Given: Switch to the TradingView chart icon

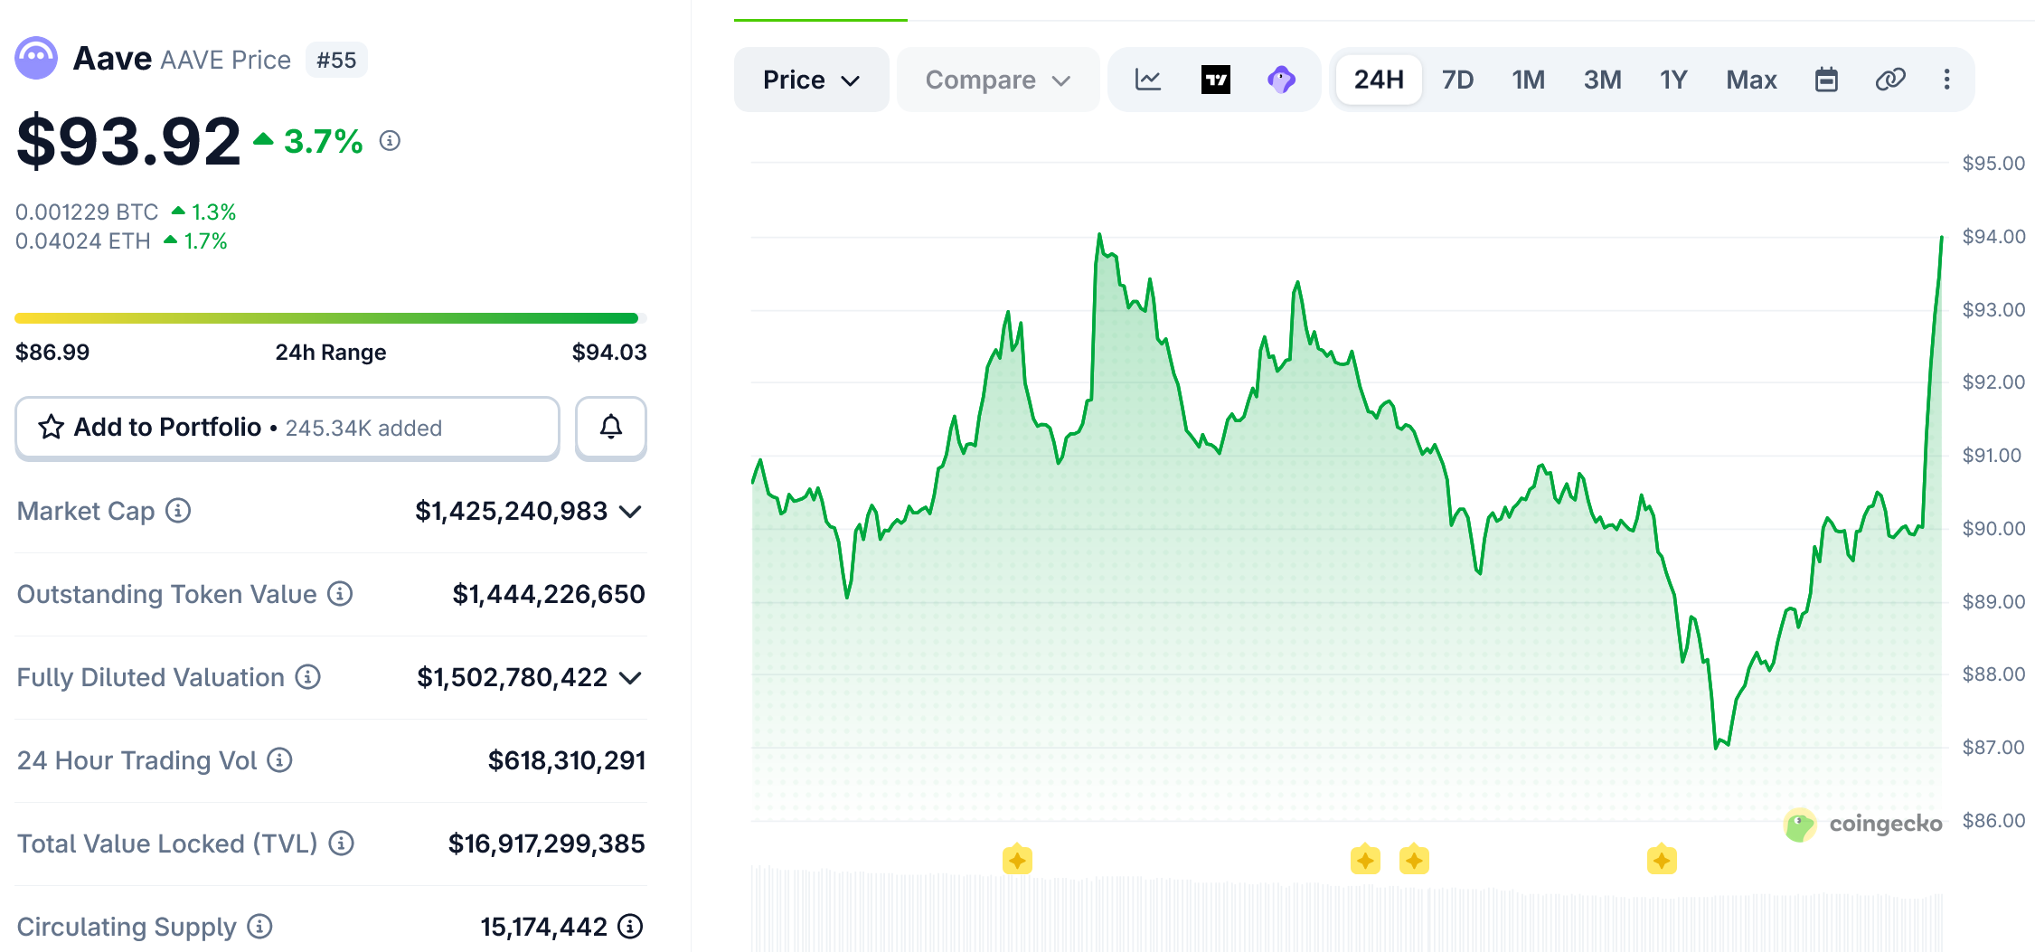Looking at the screenshot, I should [1216, 80].
